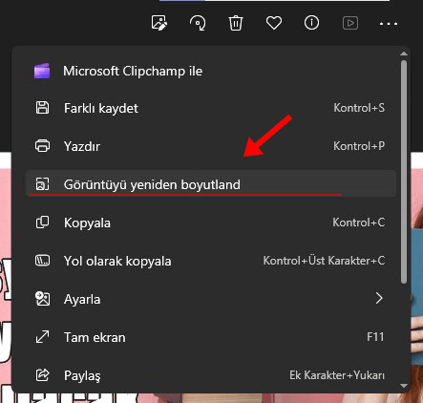Click the path copy icon
This screenshot has height=403, width=423.
(42, 261)
